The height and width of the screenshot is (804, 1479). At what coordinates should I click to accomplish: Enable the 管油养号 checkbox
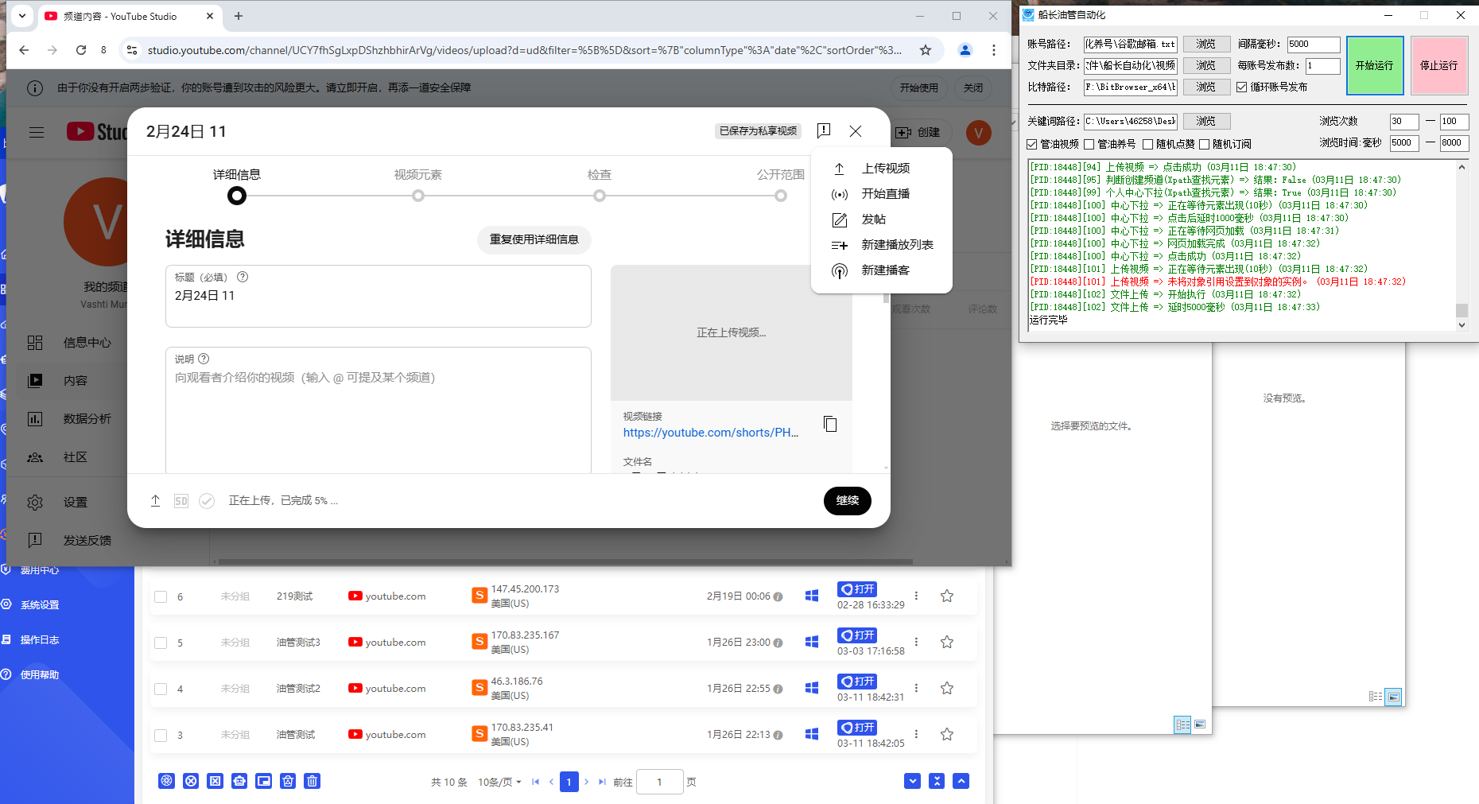pyautogui.click(x=1089, y=144)
